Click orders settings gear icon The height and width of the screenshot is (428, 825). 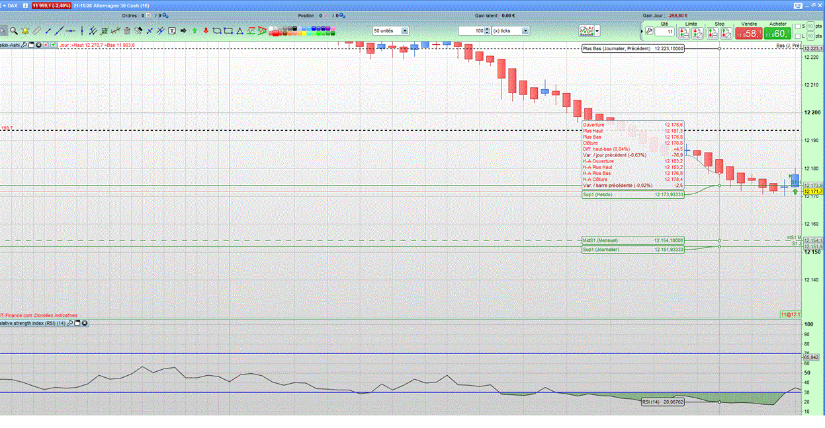pyautogui.click(x=165, y=15)
